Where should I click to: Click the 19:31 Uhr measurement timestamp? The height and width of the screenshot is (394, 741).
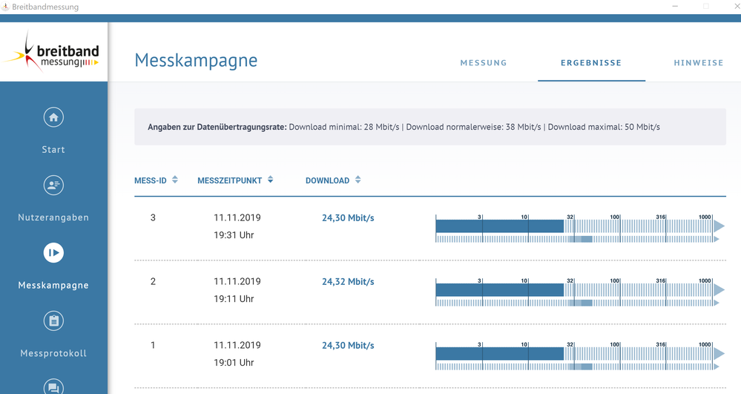[234, 235]
